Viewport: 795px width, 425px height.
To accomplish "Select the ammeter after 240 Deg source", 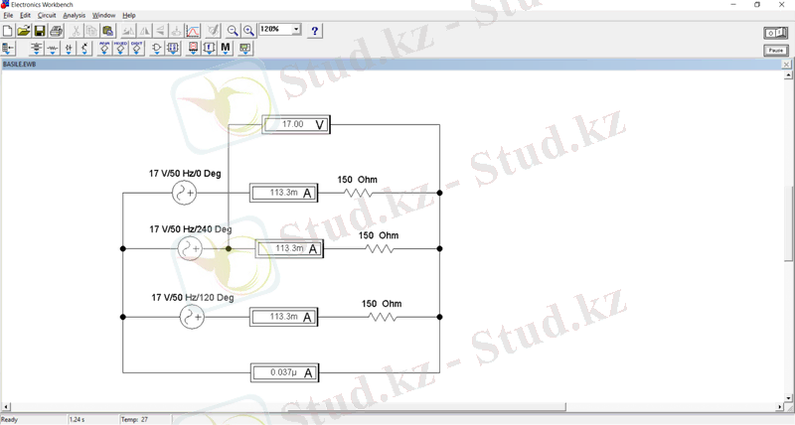I will pyautogui.click(x=289, y=248).
